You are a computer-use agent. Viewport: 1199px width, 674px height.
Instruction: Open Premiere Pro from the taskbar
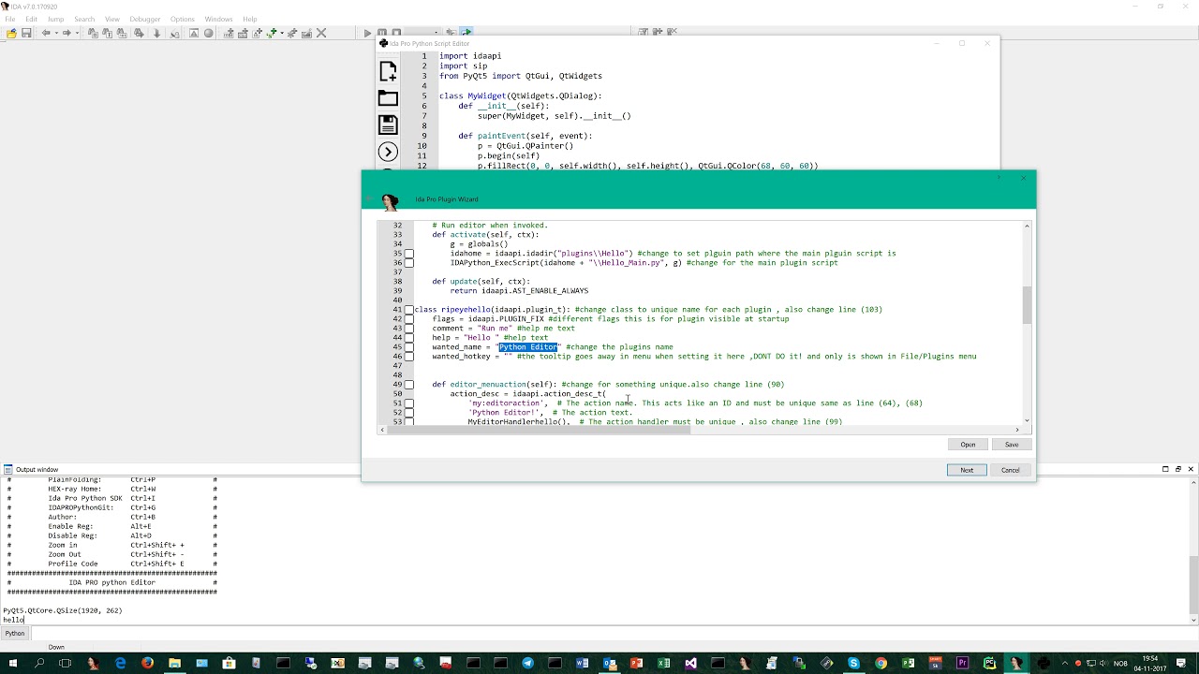click(962, 663)
